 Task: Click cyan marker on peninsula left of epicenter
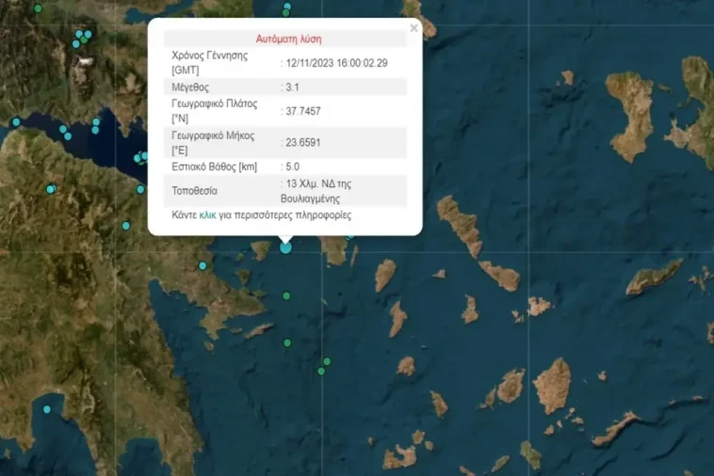point(203,265)
